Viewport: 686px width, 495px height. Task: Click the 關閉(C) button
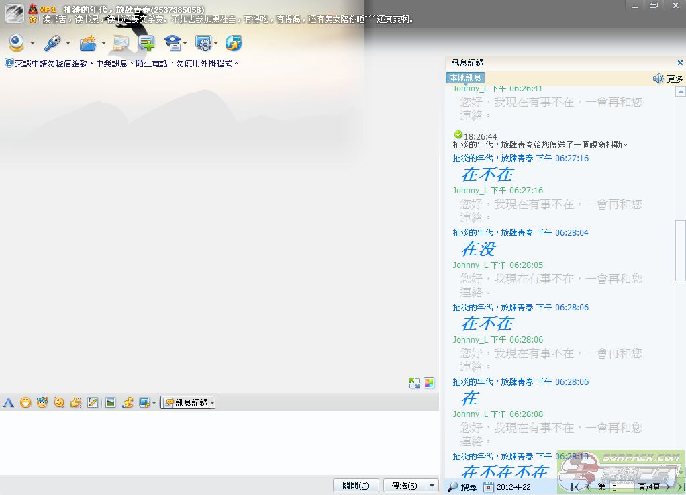click(356, 486)
